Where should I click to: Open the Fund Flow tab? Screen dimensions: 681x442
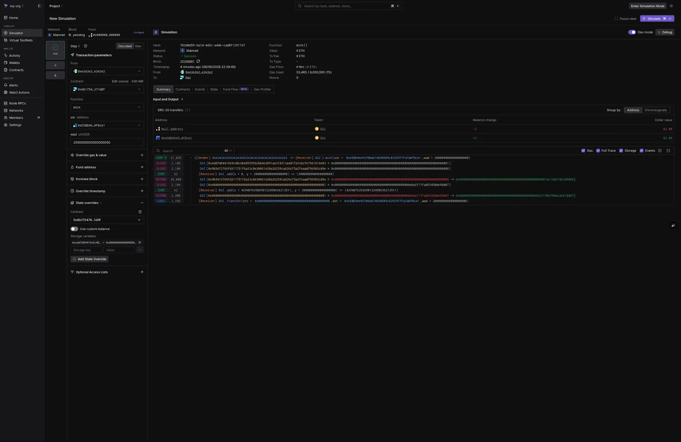pos(236,89)
